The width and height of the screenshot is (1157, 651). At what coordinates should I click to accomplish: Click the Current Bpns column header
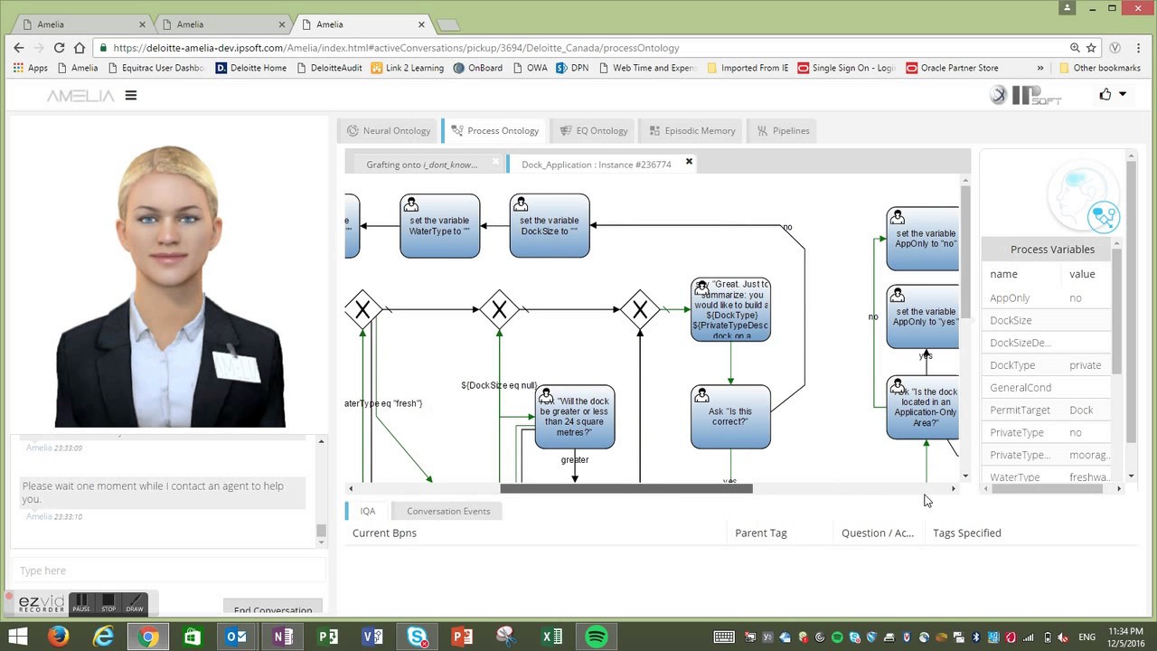(x=384, y=533)
